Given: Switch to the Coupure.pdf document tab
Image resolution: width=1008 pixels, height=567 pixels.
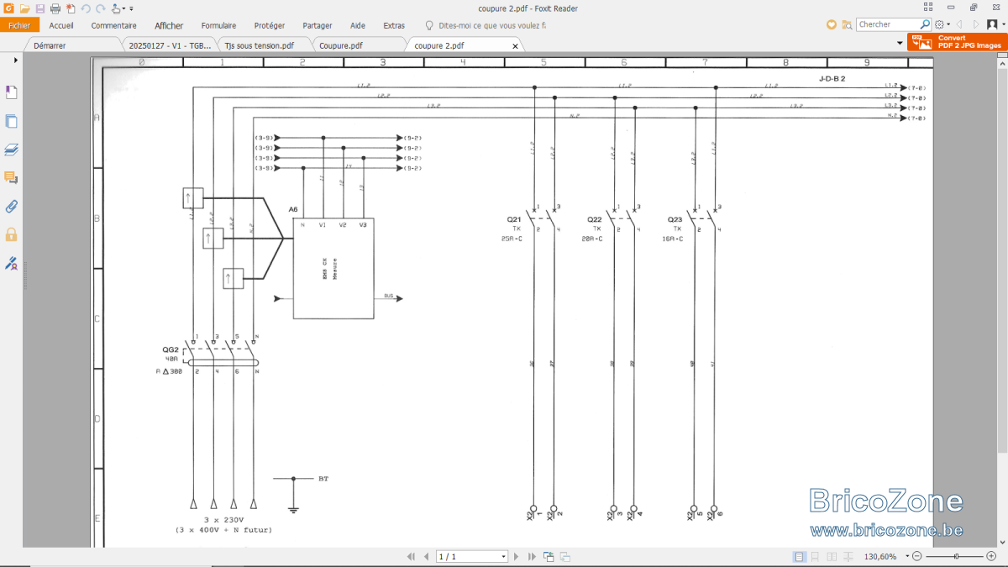Looking at the screenshot, I should [342, 45].
